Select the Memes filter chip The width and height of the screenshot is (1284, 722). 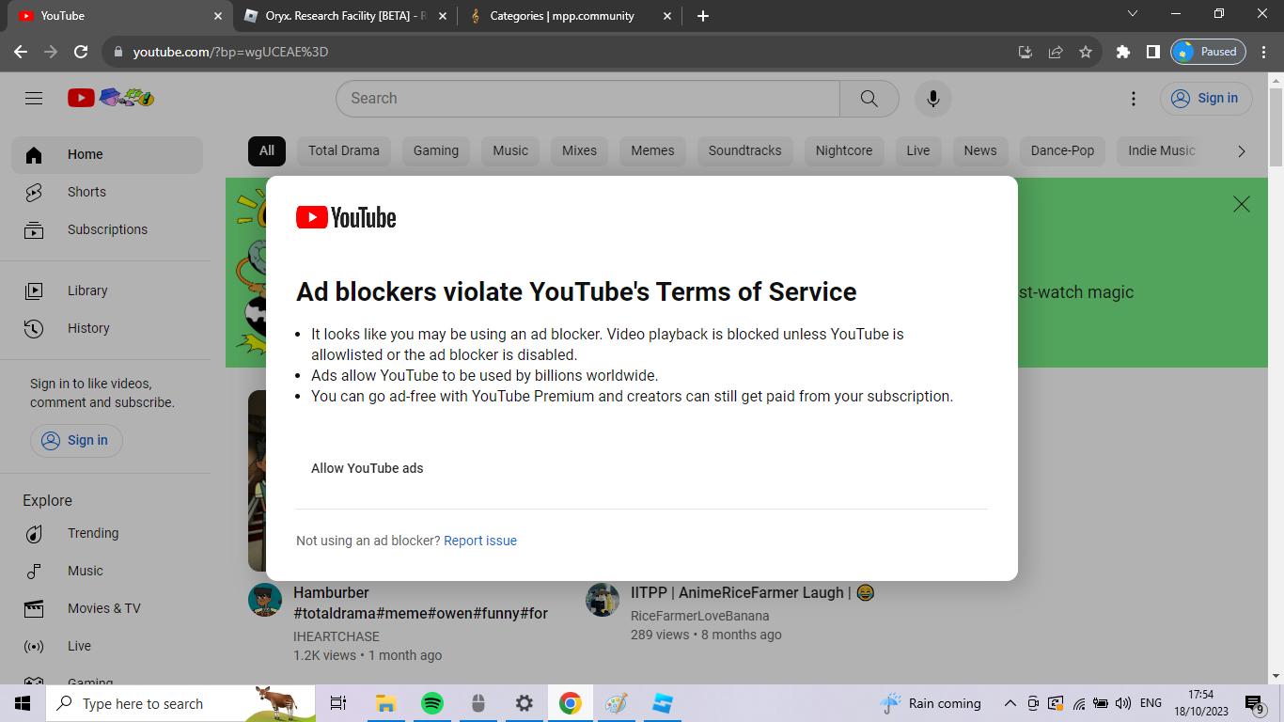point(652,150)
